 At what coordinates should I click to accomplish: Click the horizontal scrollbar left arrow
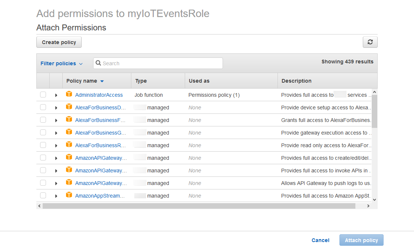point(39,206)
